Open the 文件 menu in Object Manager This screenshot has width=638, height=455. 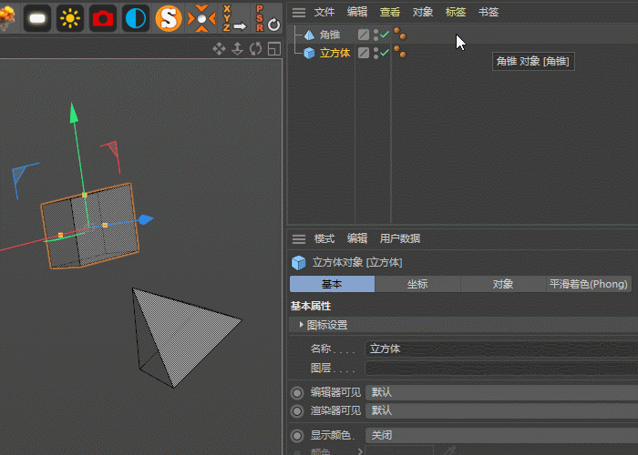click(x=324, y=12)
